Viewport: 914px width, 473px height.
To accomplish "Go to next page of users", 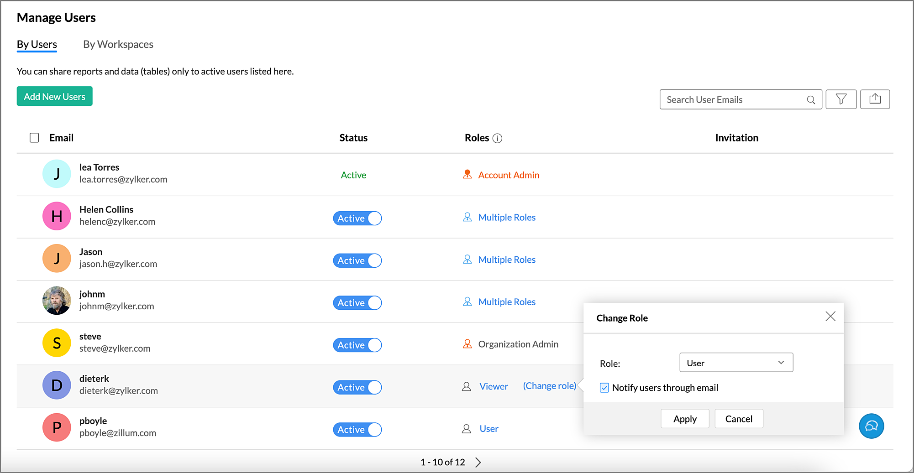I will click(478, 462).
